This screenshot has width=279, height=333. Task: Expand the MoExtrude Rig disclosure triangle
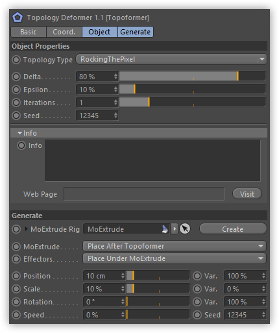pos(26,228)
